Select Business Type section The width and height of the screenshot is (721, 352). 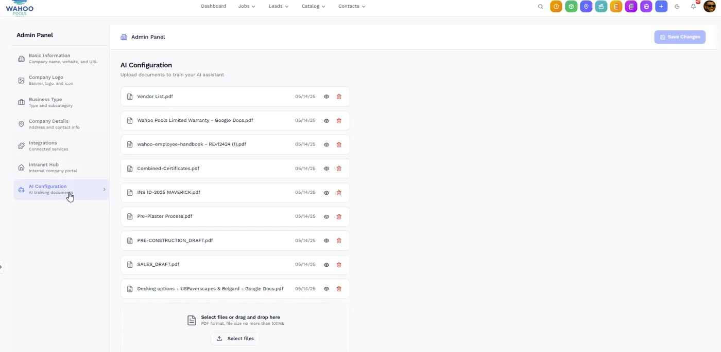coord(61,102)
